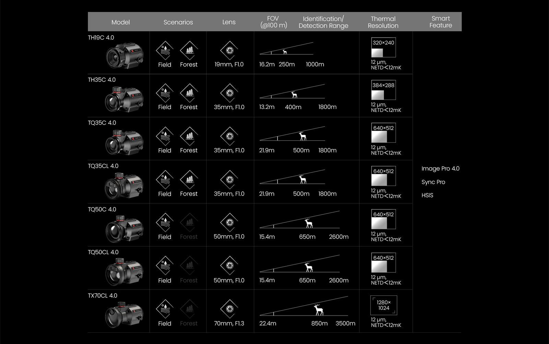Screen dimensions: 549x344
Task: Select the TQ35CL 4.0 device image
Action: point(124,186)
